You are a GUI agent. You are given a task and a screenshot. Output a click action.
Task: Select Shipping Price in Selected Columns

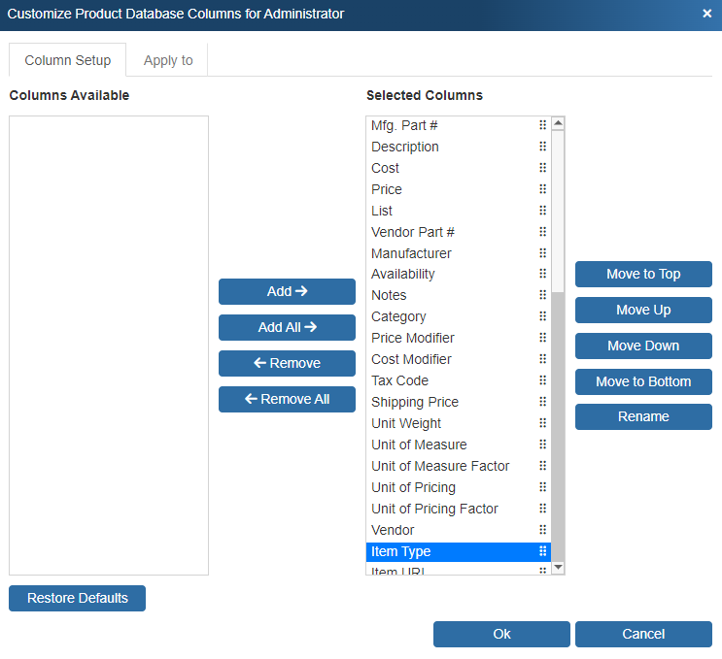coord(415,402)
